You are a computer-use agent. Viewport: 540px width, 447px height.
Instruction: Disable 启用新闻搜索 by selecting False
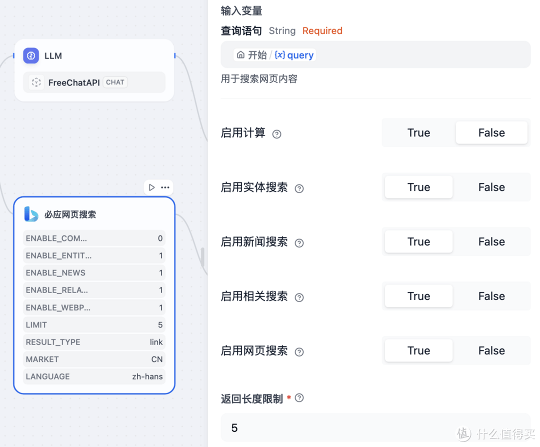[x=491, y=241]
